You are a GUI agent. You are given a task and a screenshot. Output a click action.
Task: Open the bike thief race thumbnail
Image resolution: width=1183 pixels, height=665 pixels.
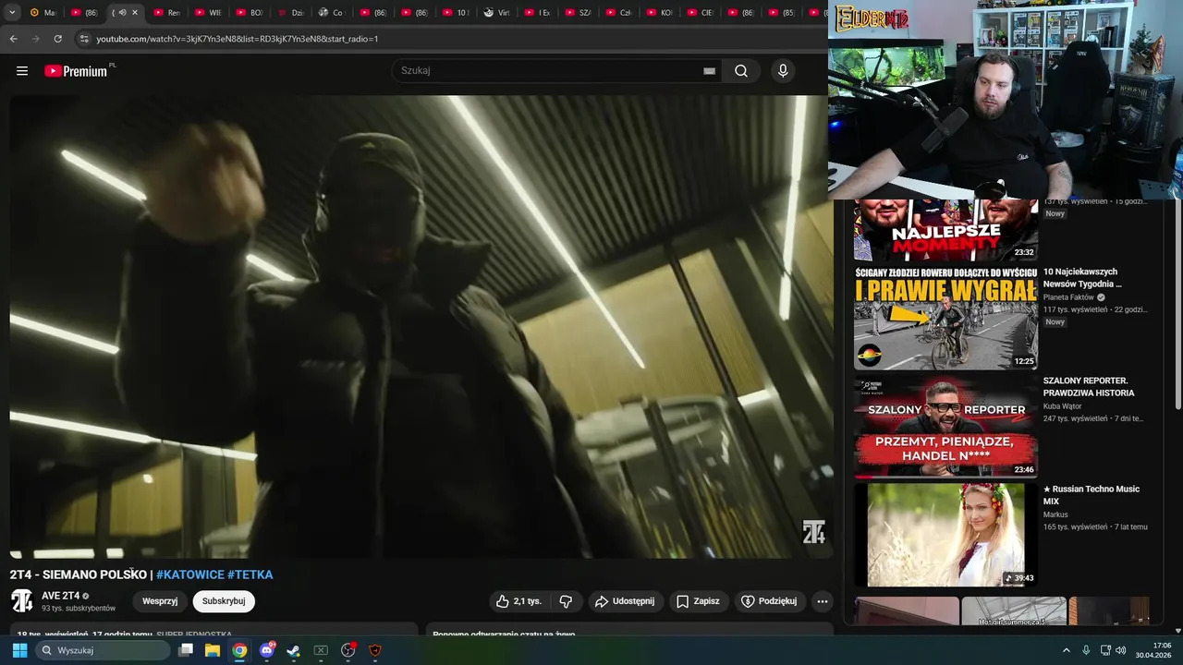945,318
